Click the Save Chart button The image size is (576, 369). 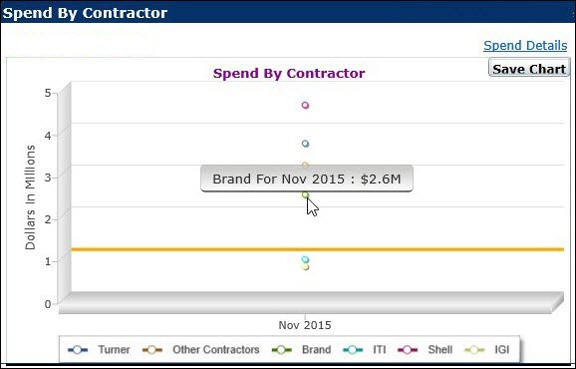coord(529,68)
